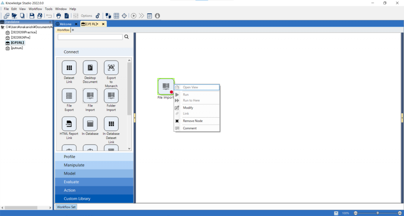Open the Workflow menu

(x=35, y=9)
